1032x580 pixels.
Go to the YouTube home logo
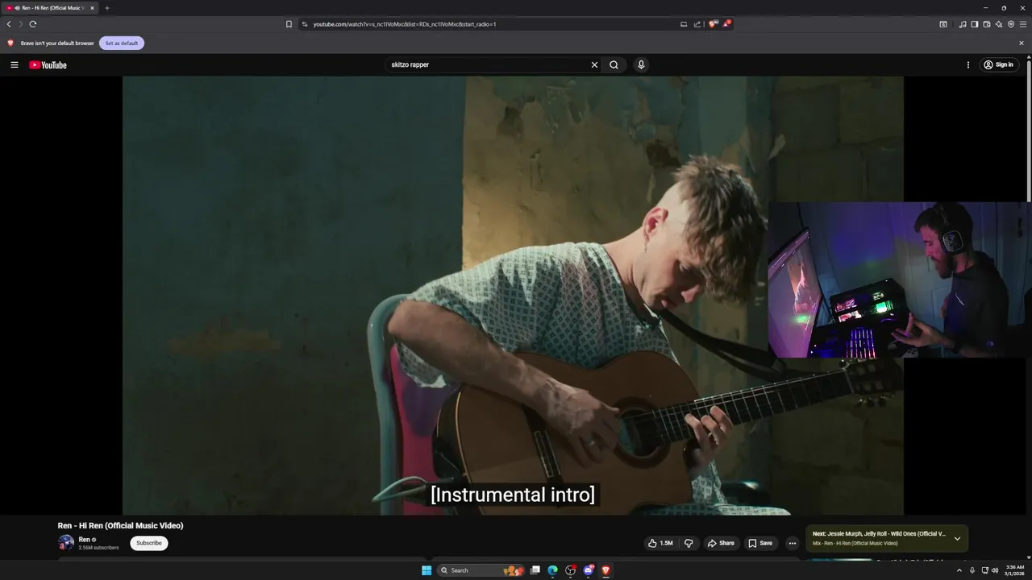[48, 64]
